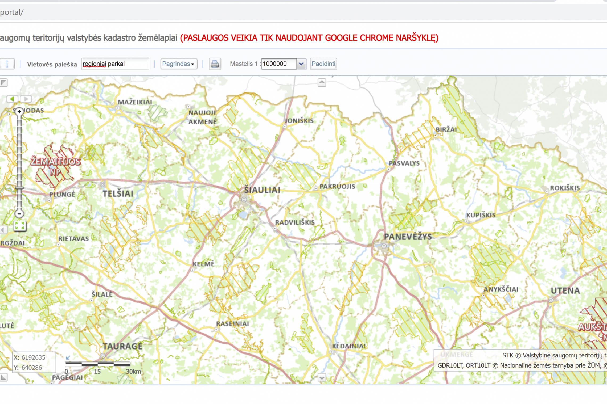Open the Pagrindas basemap dropdown
The height and width of the screenshot is (404, 607).
pos(179,64)
